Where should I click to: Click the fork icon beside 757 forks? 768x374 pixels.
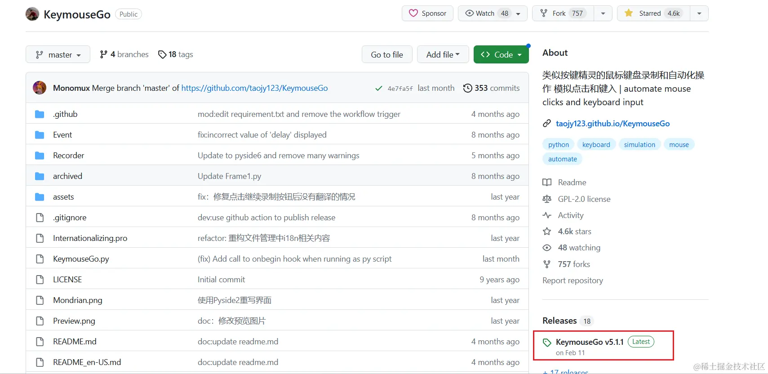[547, 264]
